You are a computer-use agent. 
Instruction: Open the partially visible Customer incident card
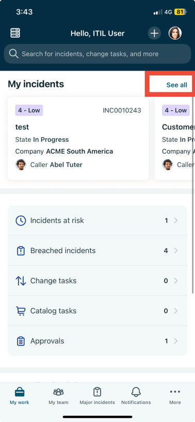pyautogui.click(x=174, y=138)
